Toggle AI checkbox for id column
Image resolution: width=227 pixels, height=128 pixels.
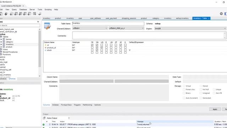point(121,45)
